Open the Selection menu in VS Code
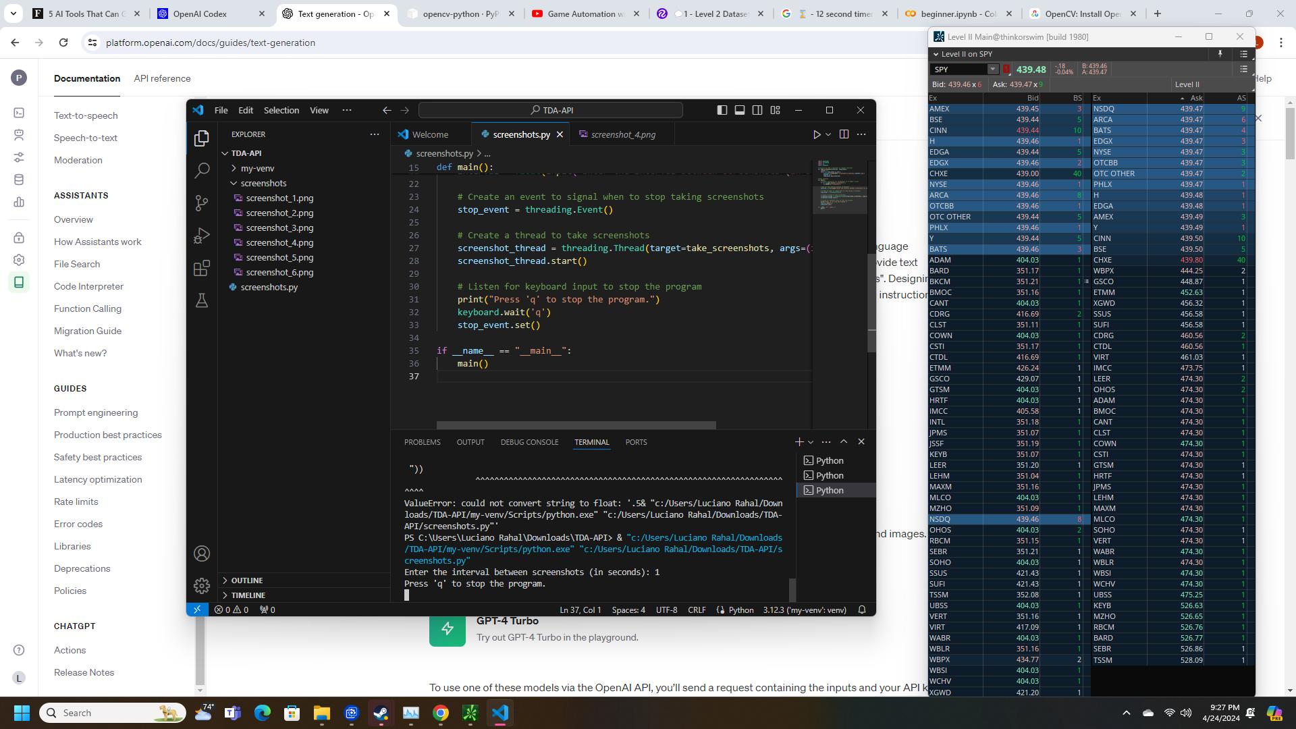The height and width of the screenshot is (729, 1296). click(281, 110)
